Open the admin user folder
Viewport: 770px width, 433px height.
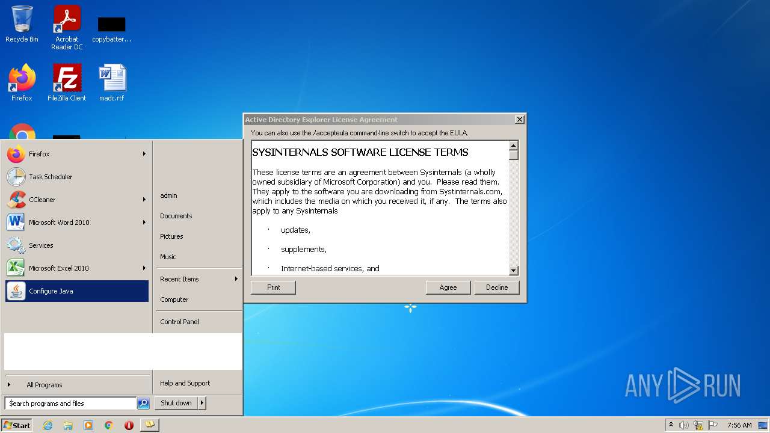(x=168, y=195)
